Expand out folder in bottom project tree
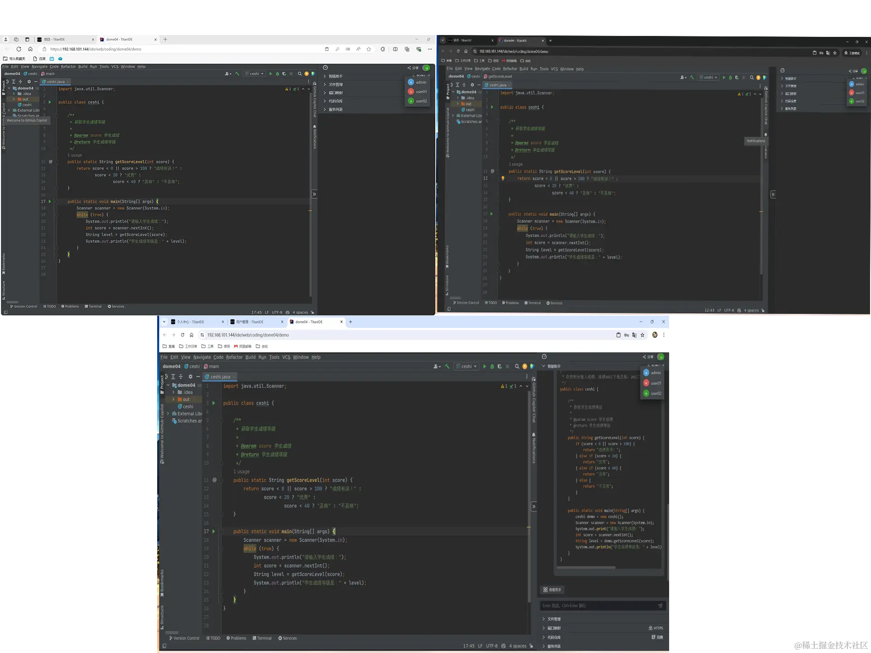The height and width of the screenshot is (653, 871). tap(174, 400)
